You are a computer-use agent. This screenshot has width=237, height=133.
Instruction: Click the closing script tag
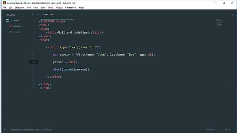point(54,77)
